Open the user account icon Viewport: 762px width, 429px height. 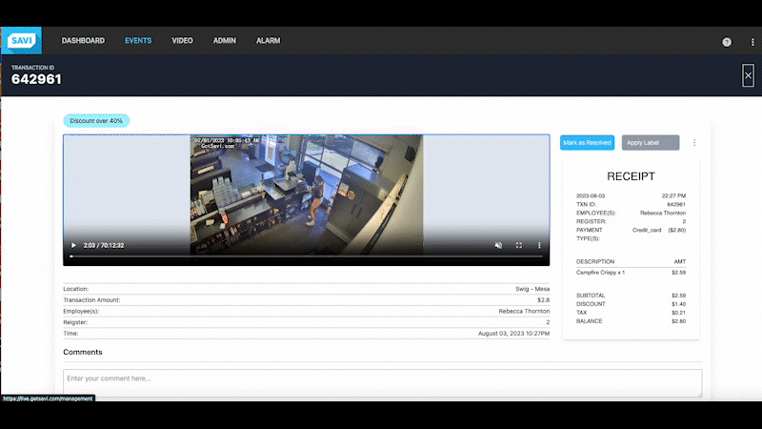click(748, 42)
